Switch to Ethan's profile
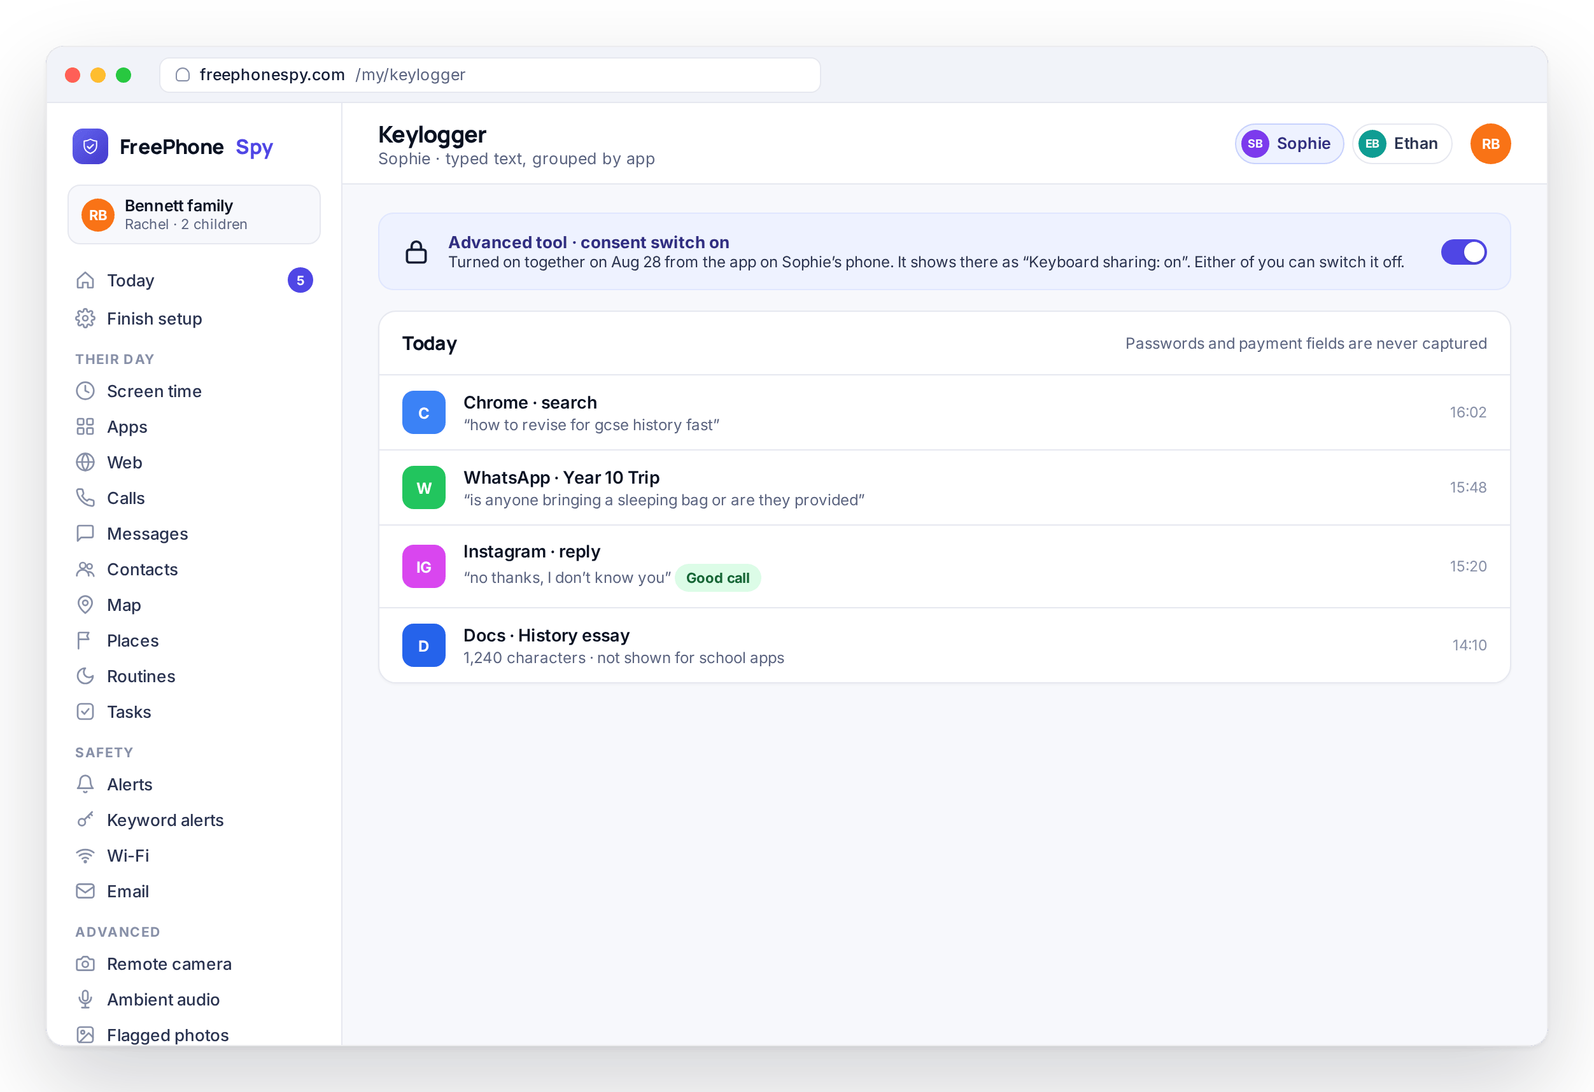This screenshot has width=1594, height=1092. 1402,144
